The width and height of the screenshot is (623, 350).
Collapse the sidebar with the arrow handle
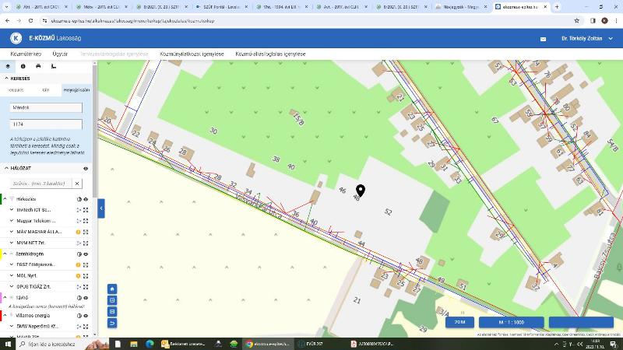click(101, 208)
